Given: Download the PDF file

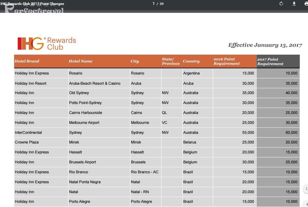Looking at the screenshot, I should click(x=294, y=4).
